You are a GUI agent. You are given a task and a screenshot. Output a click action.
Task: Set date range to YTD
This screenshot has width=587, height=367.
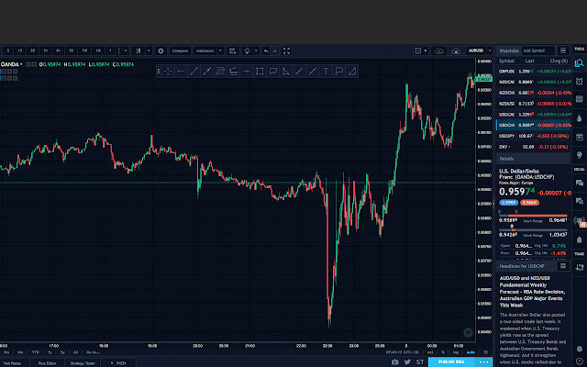35,352
